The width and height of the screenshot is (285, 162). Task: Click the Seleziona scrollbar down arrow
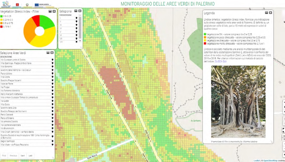pyautogui.click(x=80, y=41)
